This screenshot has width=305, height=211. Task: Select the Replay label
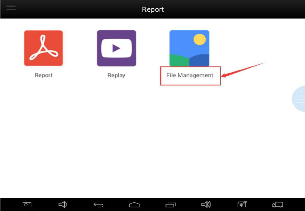pyautogui.click(x=116, y=75)
